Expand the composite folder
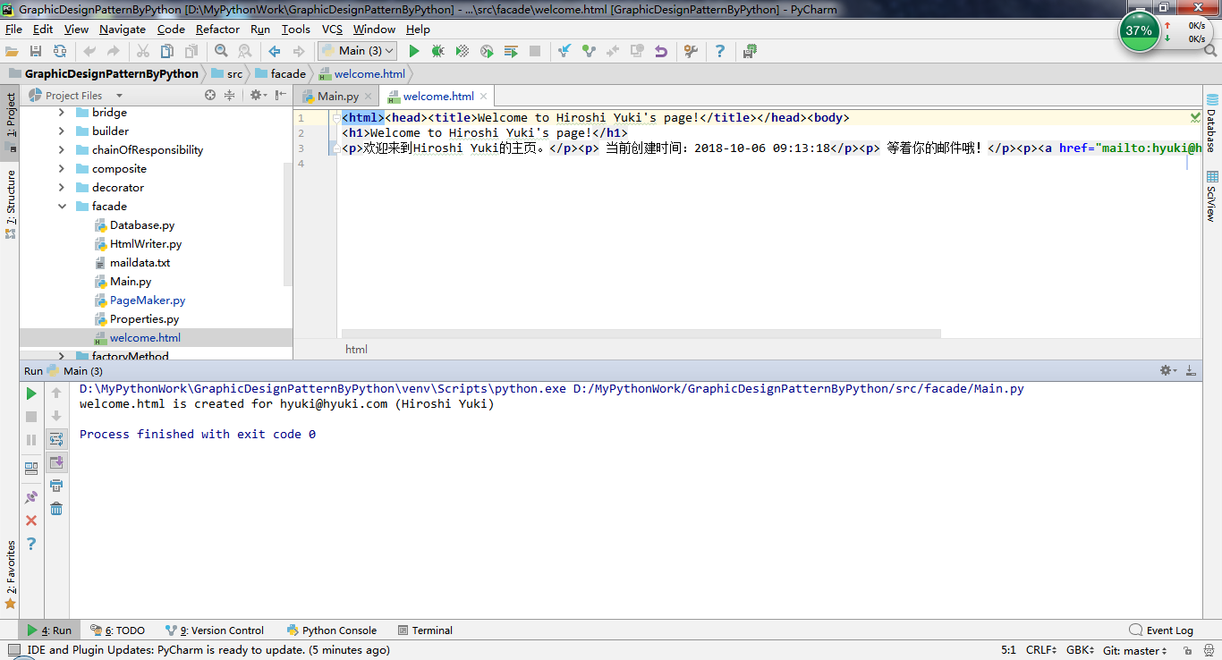This screenshot has width=1222, height=660. [x=62, y=169]
